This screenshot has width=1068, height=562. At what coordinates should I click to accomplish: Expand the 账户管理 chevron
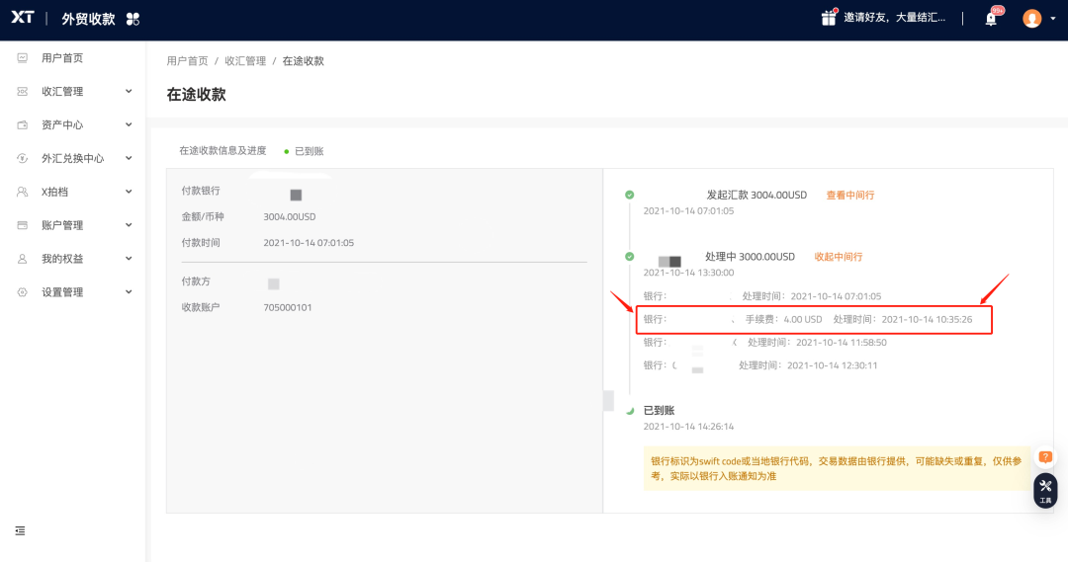click(x=129, y=224)
